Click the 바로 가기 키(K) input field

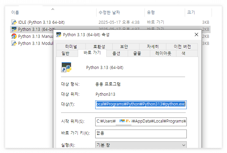[141, 134]
